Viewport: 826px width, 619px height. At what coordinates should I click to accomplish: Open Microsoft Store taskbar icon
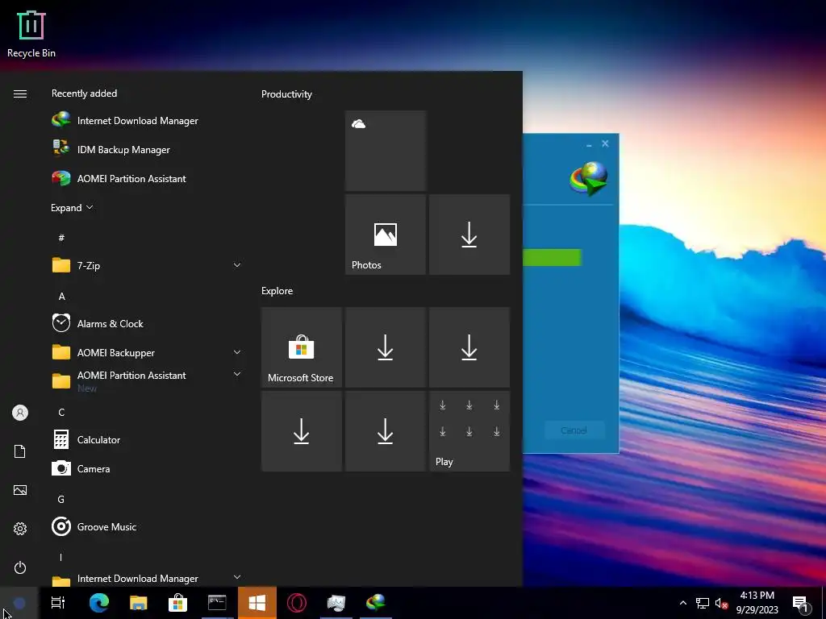pyautogui.click(x=178, y=603)
